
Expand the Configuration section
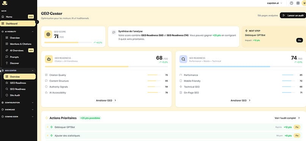tap(17, 103)
